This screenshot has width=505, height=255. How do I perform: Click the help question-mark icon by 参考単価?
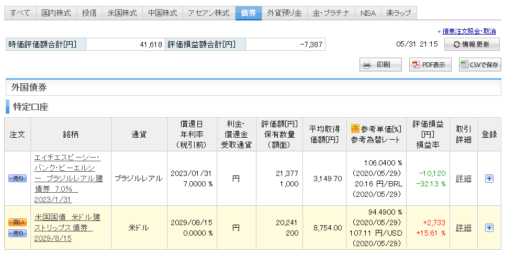[x=355, y=129]
